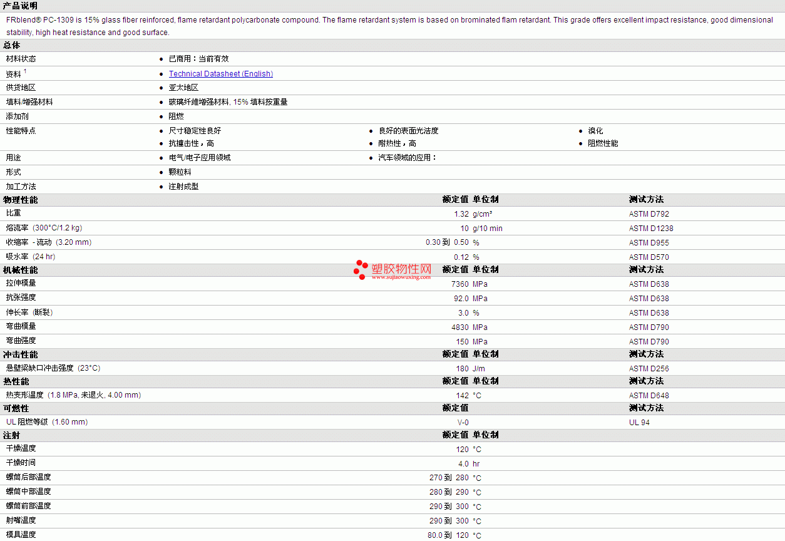The image size is (785, 541).
Task: Click the "抗撞击性，高" feature
Action: pos(192,143)
